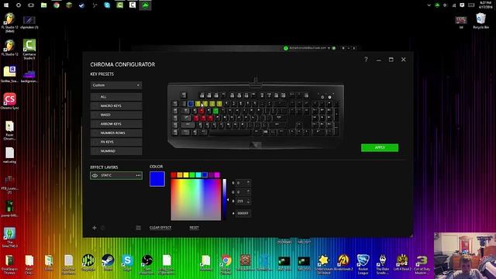Open Call of Duty Modern desktop shortcut
This screenshot has height=279, width=496.
422,263
